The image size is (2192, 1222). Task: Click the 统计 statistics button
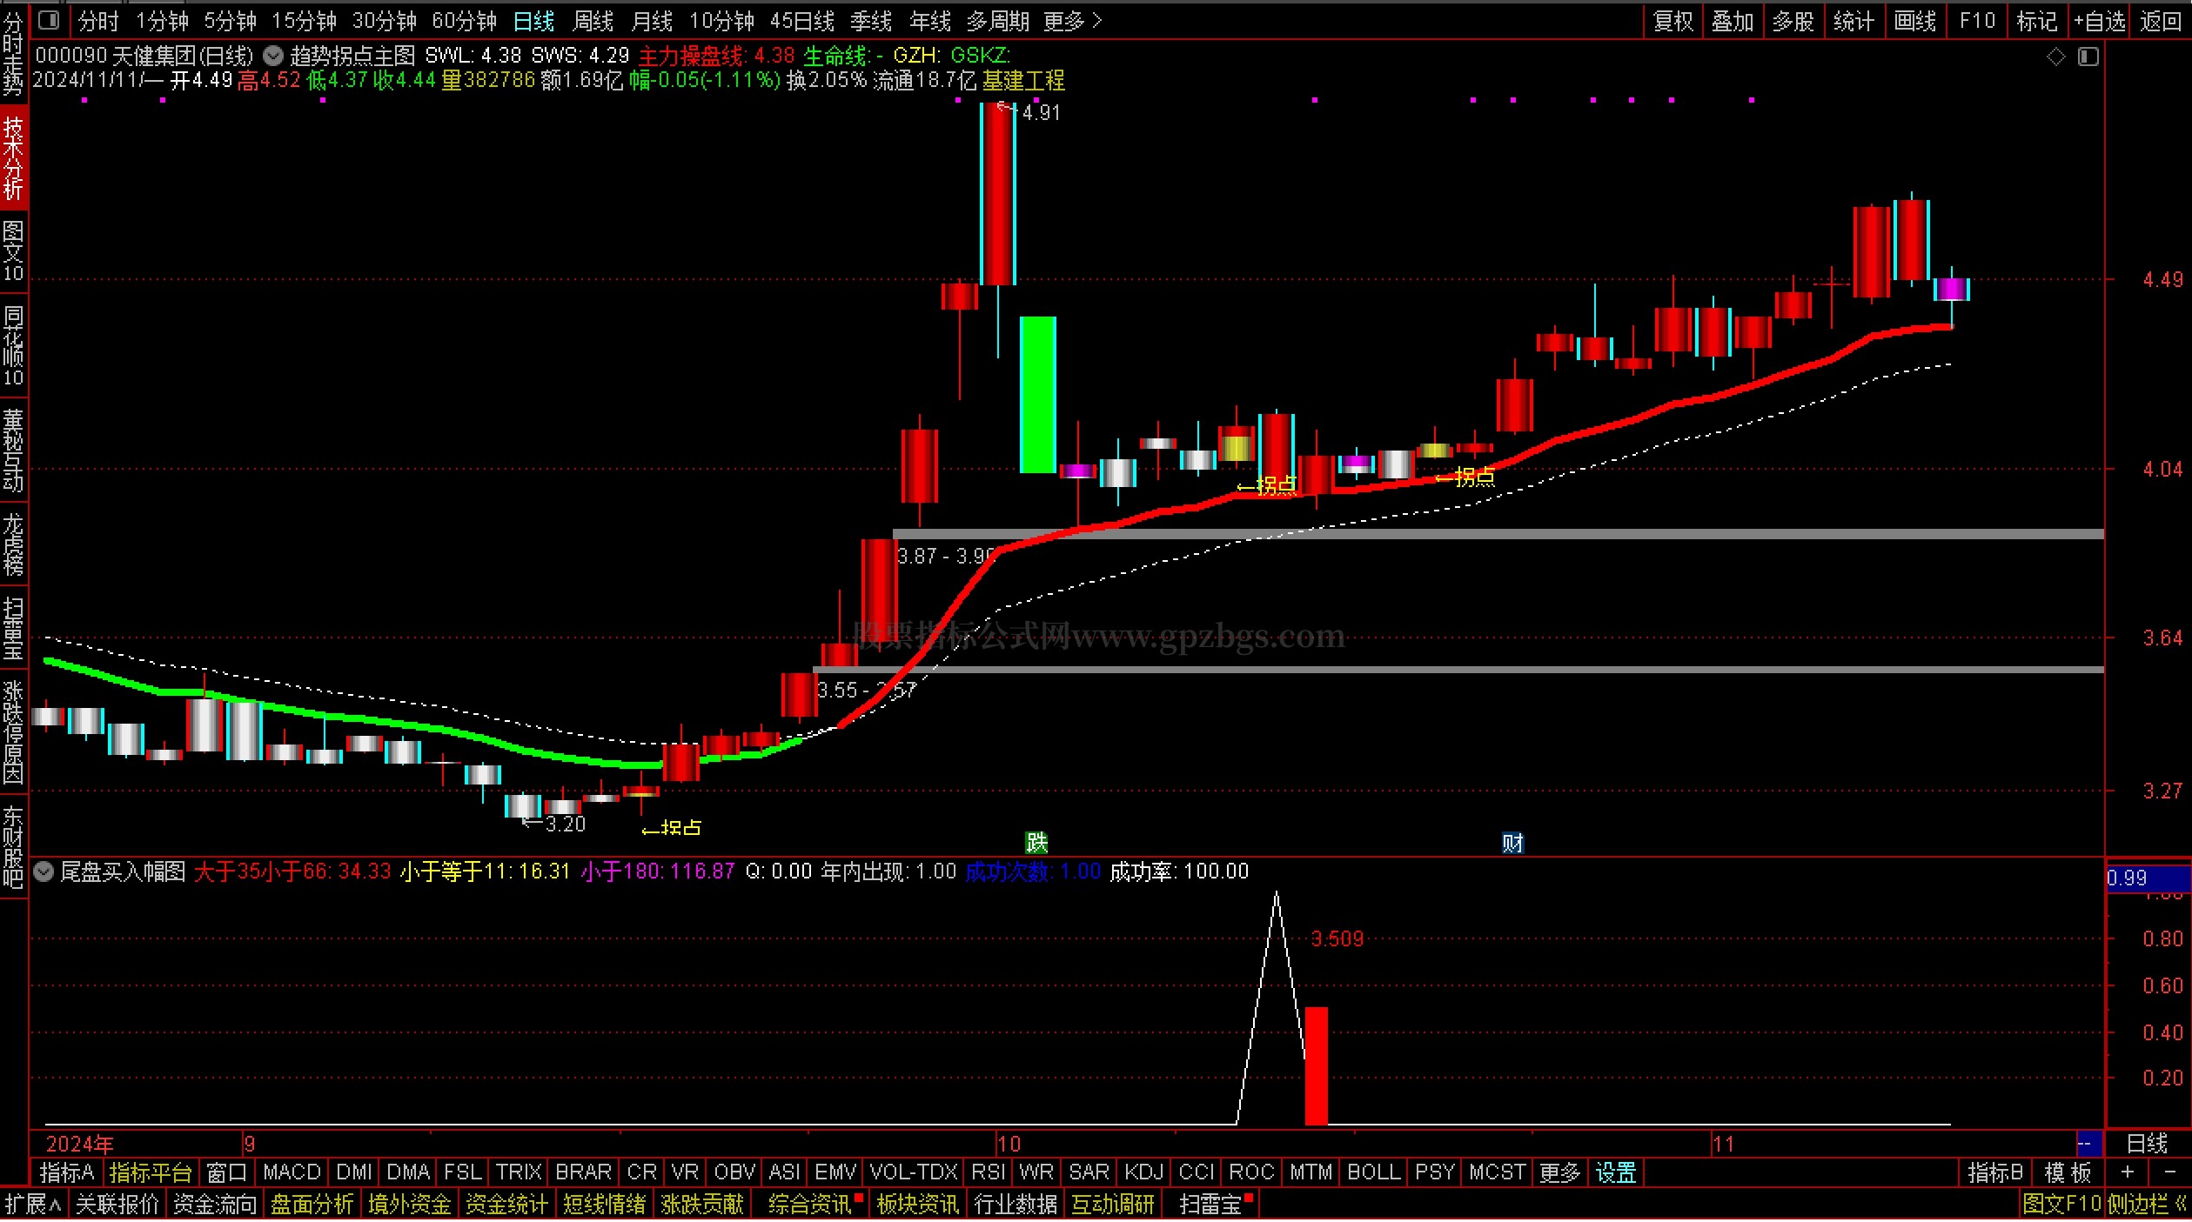point(1853,20)
